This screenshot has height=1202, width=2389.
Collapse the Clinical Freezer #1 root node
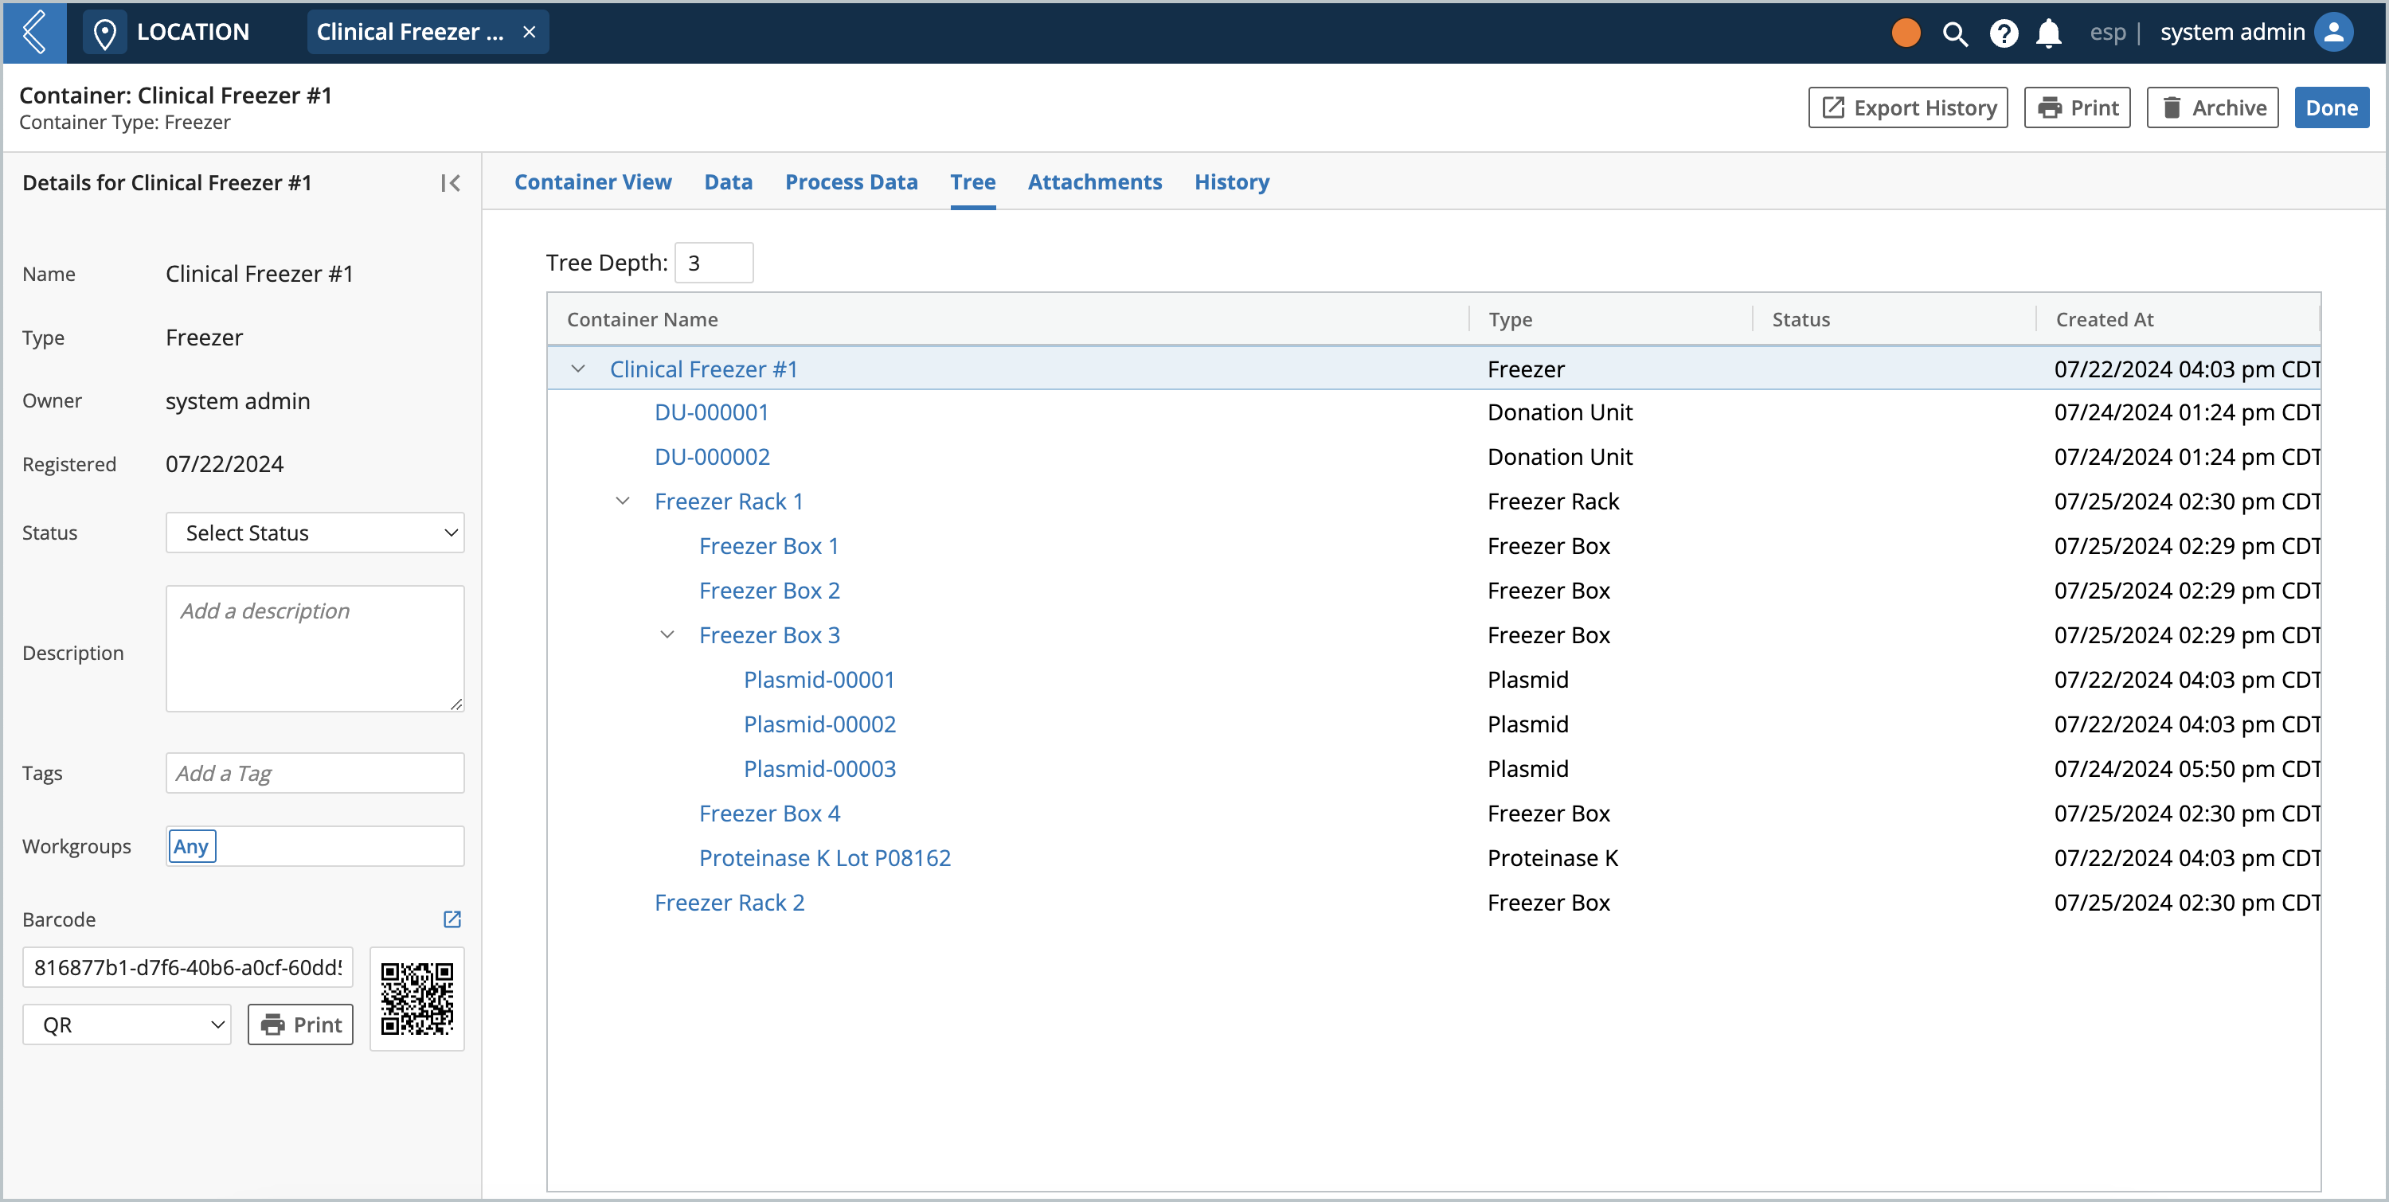[580, 368]
